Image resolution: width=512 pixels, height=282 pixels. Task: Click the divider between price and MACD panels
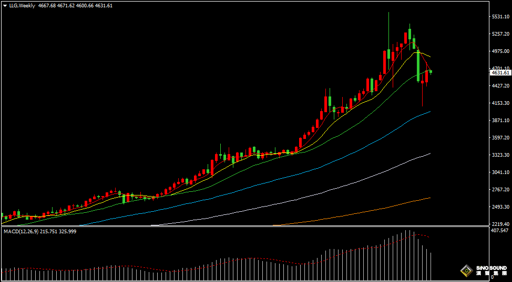point(242,226)
